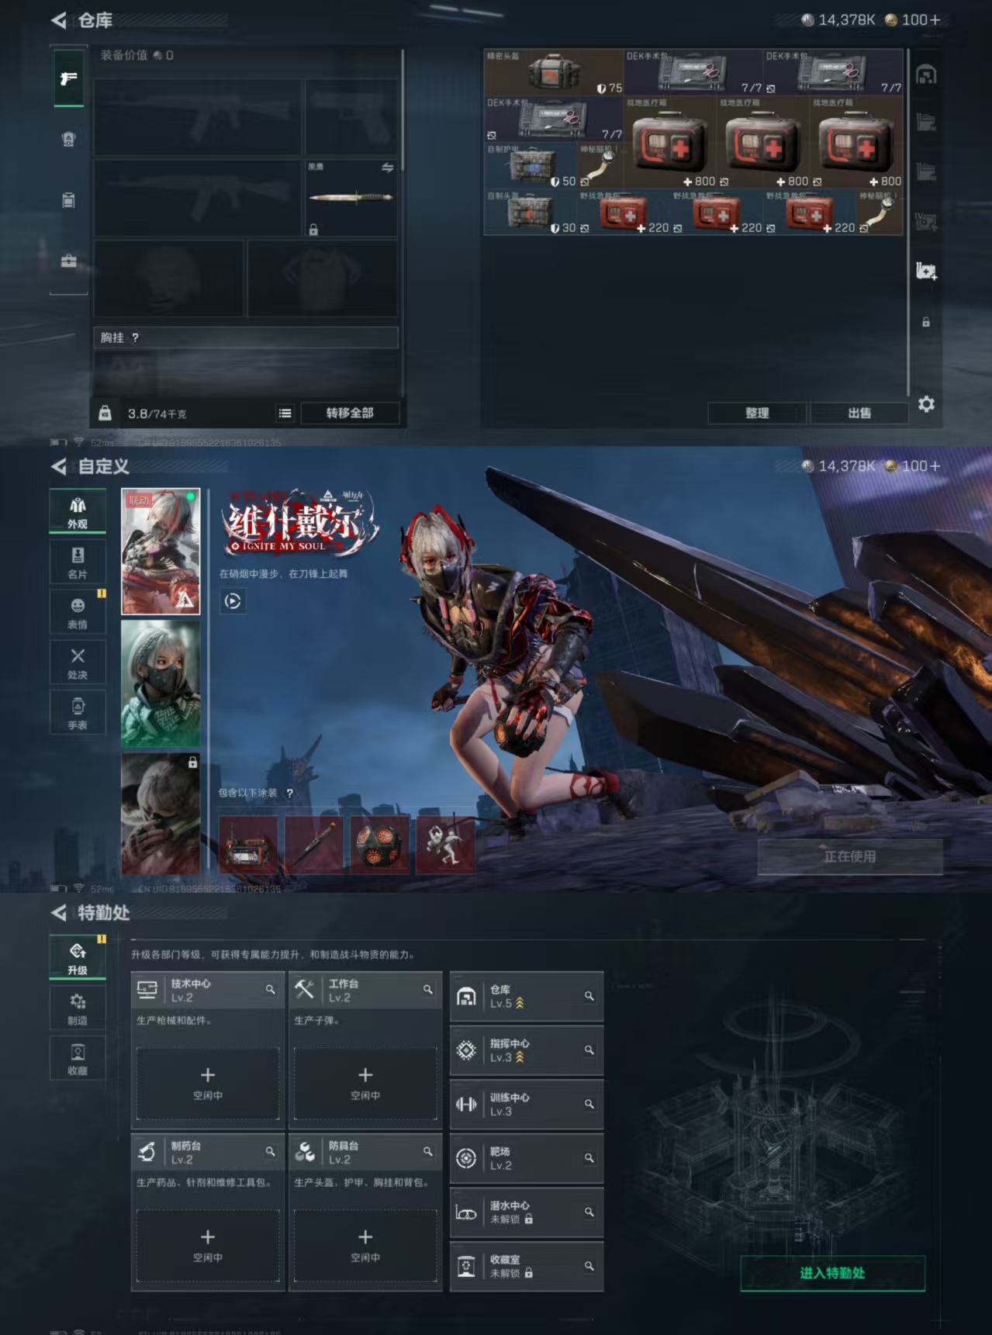
Task: Click the add-storage-box icon in right sidebar
Action: (x=926, y=271)
